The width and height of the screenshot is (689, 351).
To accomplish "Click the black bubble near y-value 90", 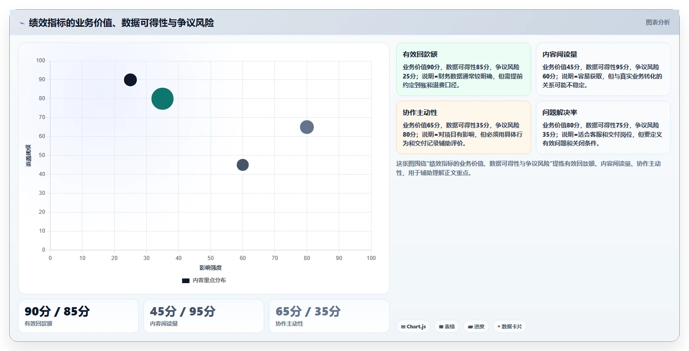I will click(x=130, y=80).
